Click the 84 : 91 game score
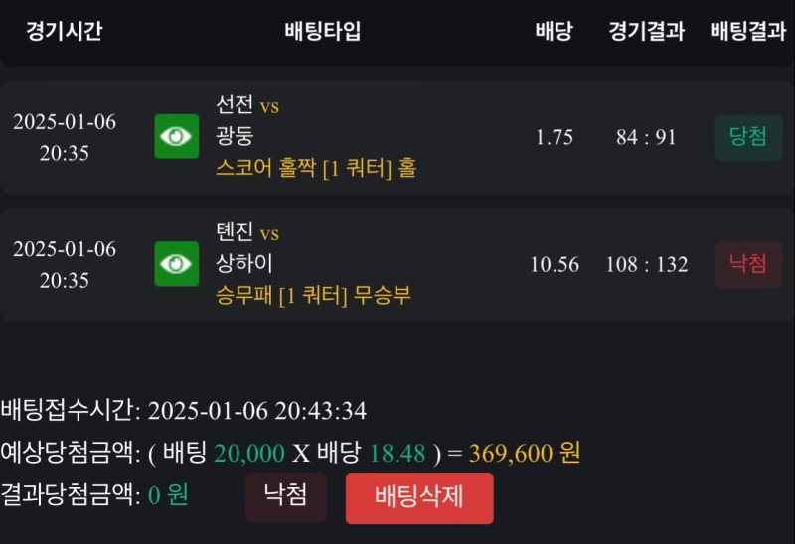The width and height of the screenshot is (795, 544). point(646,137)
